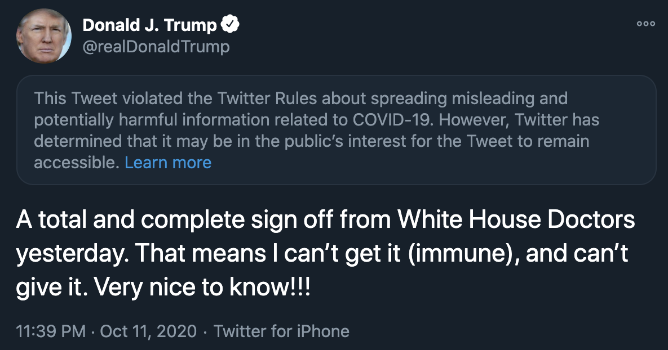Open the @realDonaldTrump handle link
668x350 pixels.
[x=156, y=46]
